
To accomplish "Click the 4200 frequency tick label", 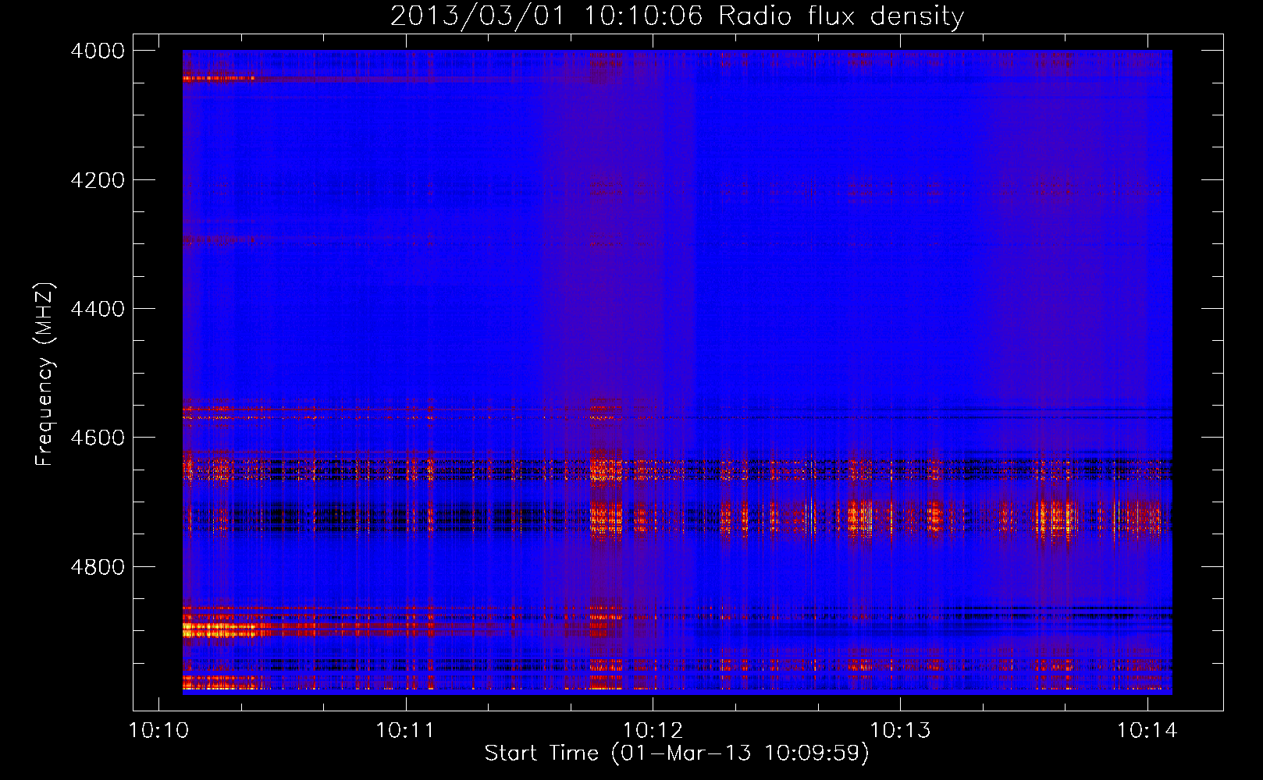I will [98, 180].
